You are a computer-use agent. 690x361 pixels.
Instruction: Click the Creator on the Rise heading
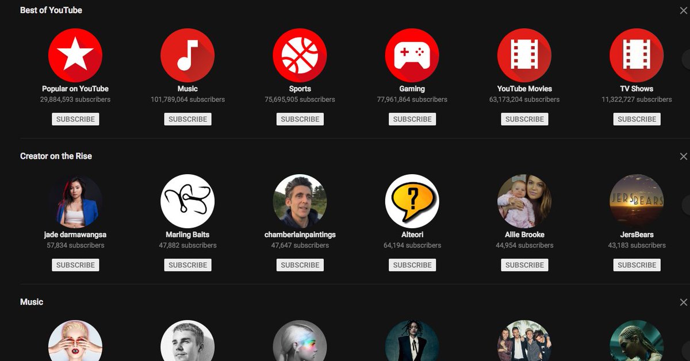pyautogui.click(x=56, y=156)
